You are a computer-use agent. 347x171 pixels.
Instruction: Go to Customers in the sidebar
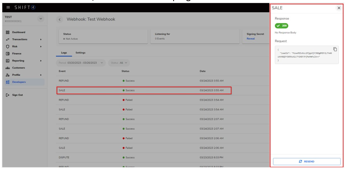(x=18, y=68)
